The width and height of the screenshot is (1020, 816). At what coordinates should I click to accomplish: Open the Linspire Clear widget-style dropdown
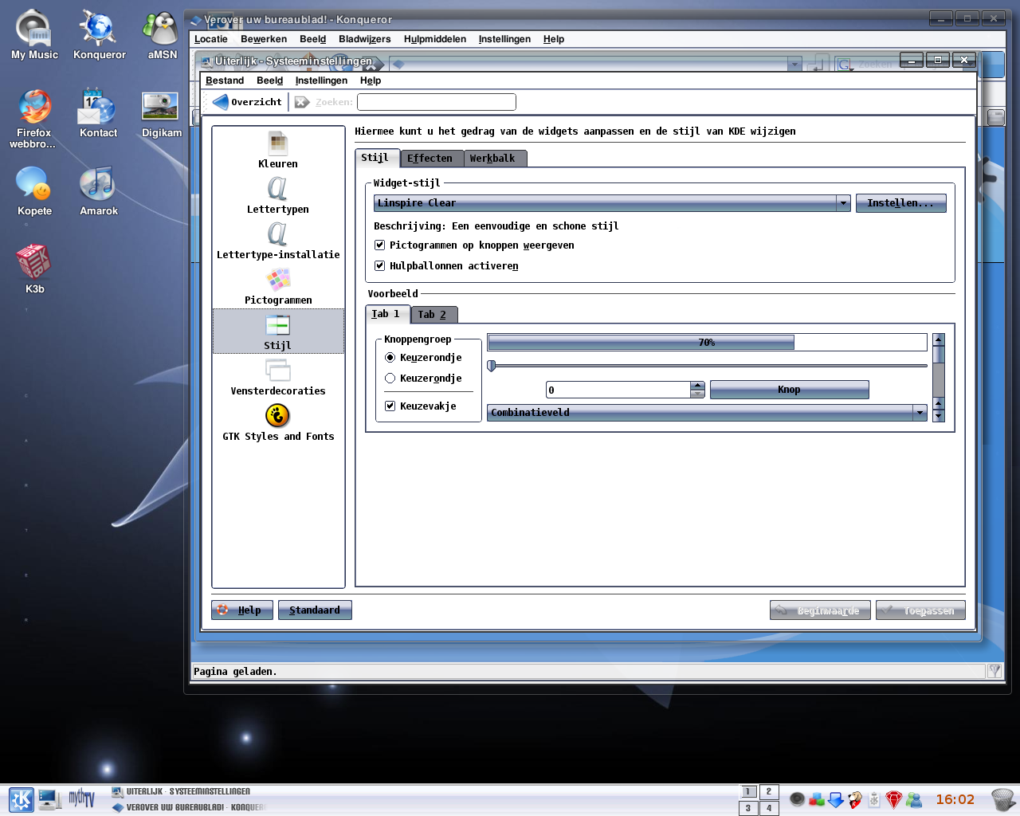click(x=612, y=203)
